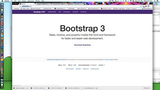
Task: Click the Follow @twbootstrap button
Action: pos(84,65)
